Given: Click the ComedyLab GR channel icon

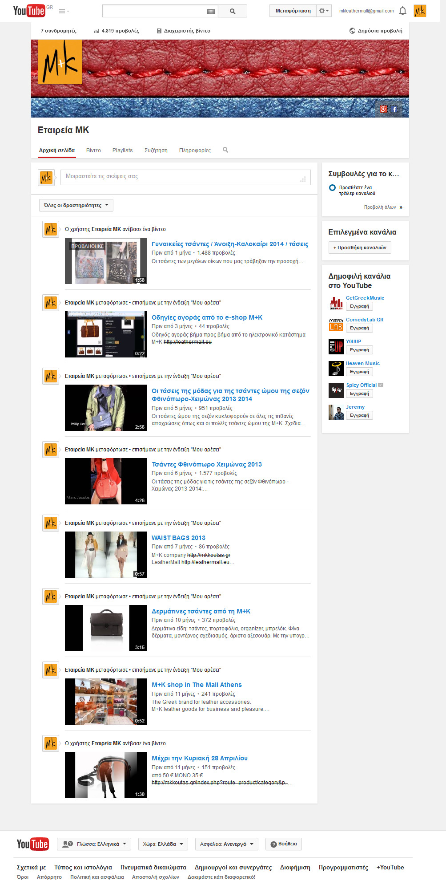Looking at the screenshot, I should pyautogui.click(x=336, y=325).
